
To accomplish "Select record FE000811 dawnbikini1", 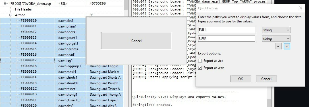I will pos(43,26).
